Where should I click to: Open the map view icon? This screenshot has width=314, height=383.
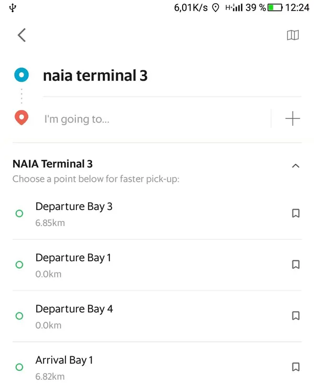[x=293, y=35]
